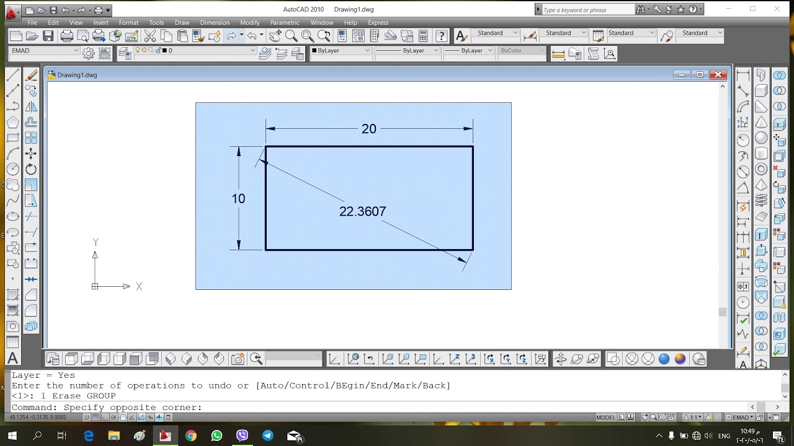Click the search keyword or phrase field
Viewport: 794px width, 446px height.
tap(587, 10)
